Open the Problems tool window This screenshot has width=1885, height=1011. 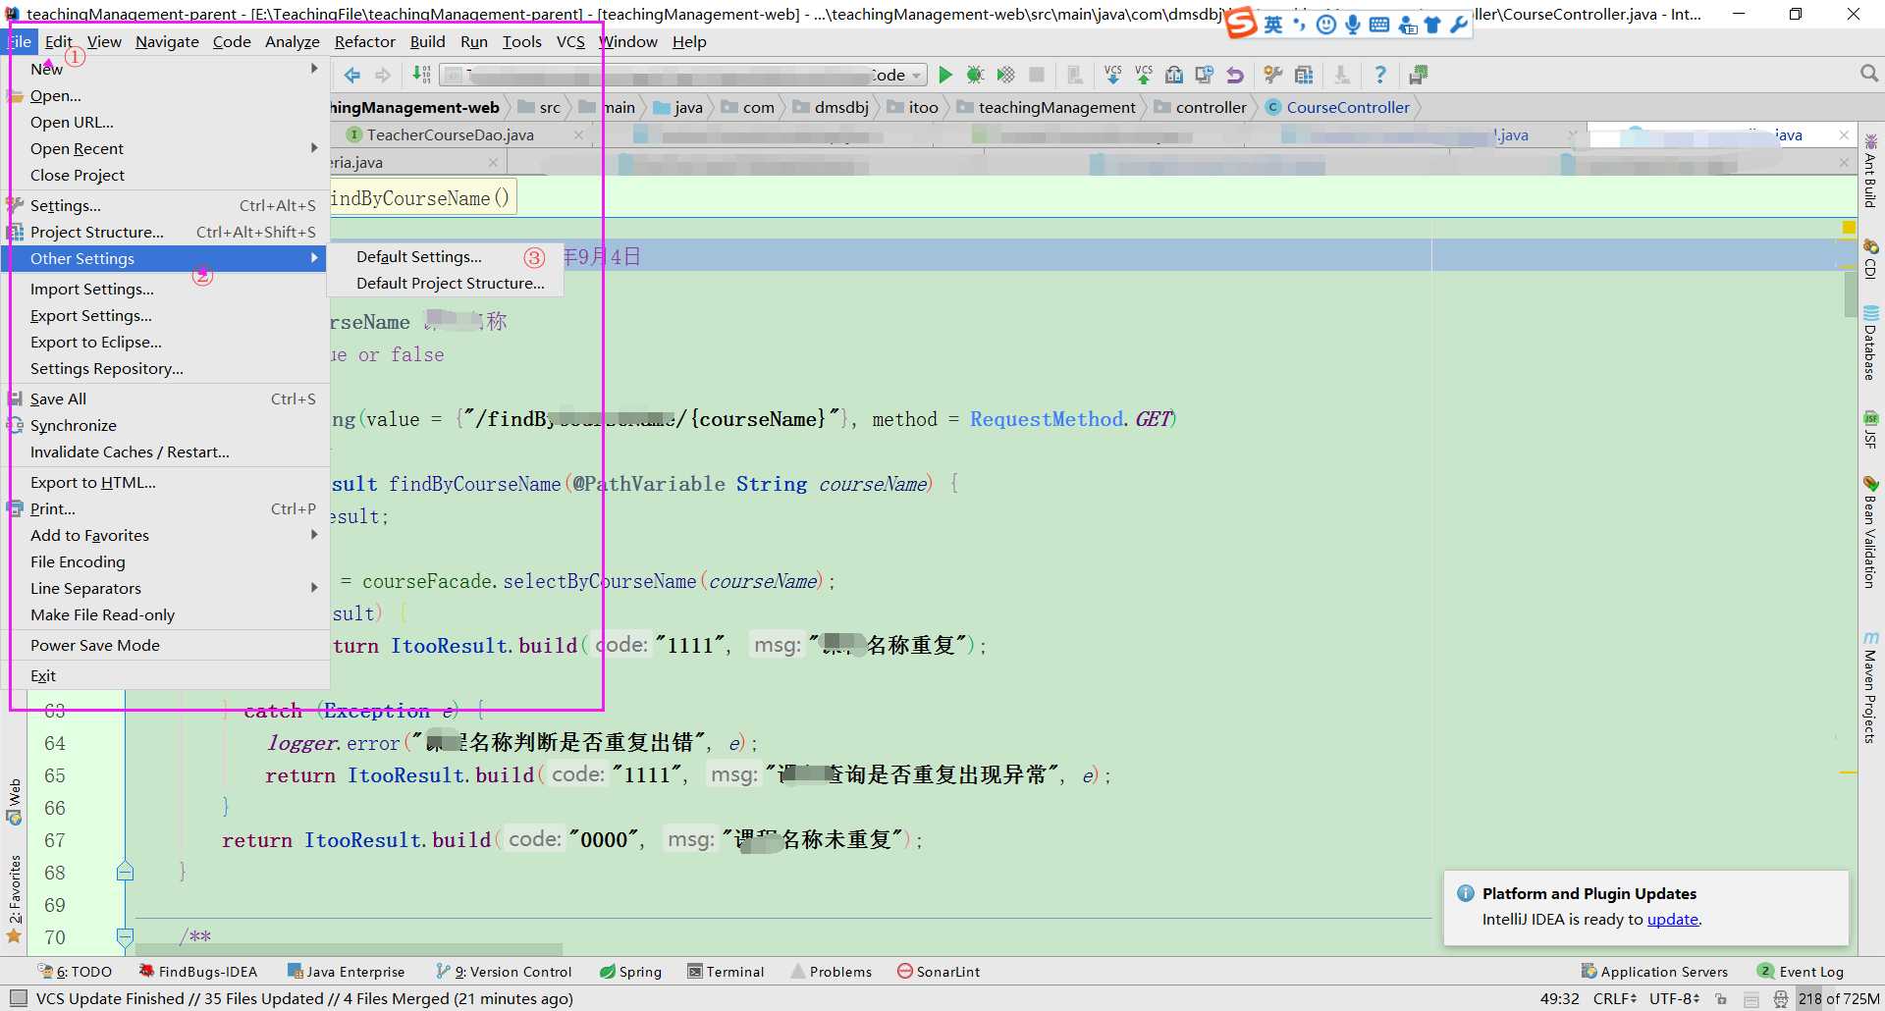(x=831, y=972)
